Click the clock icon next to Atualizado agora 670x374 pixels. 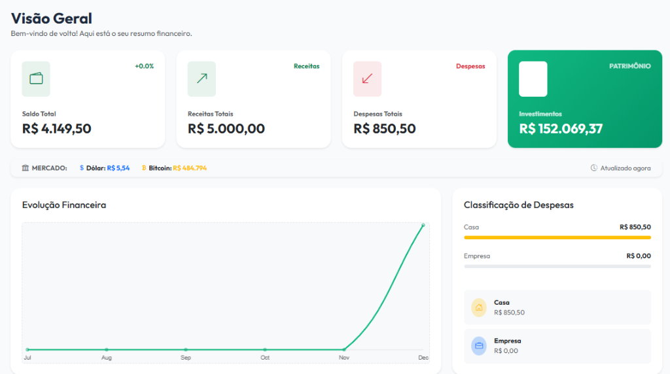(x=594, y=168)
